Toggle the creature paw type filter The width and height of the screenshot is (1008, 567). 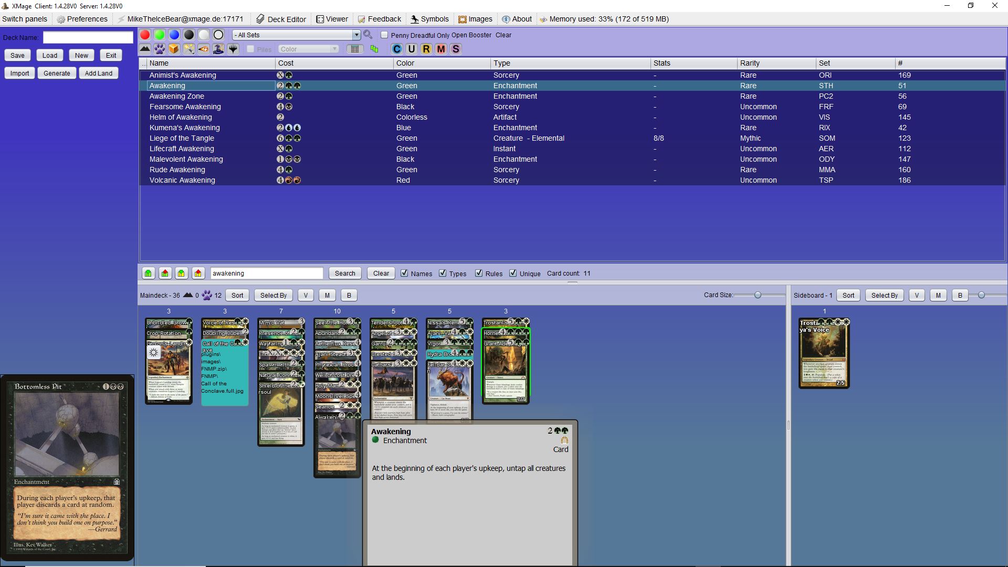click(x=160, y=49)
